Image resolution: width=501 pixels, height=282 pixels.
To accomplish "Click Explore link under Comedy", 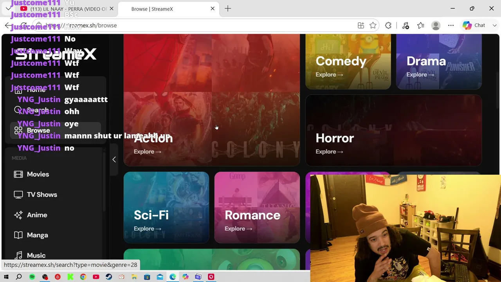I will (x=329, y=74).
